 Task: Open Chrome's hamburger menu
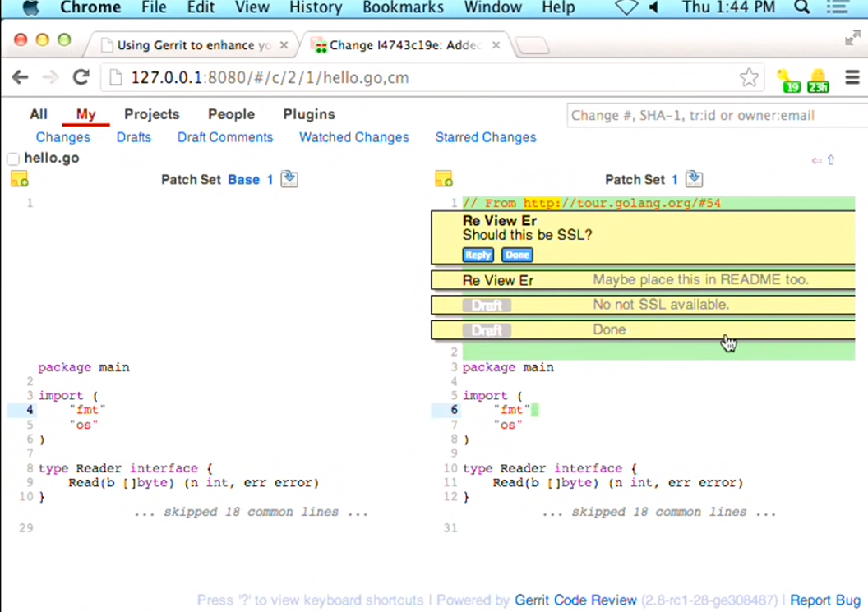[852, 77]
